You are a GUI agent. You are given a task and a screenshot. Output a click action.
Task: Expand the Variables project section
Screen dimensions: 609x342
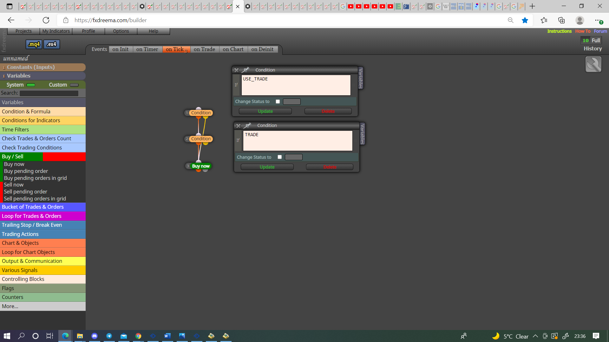point(43,76)
